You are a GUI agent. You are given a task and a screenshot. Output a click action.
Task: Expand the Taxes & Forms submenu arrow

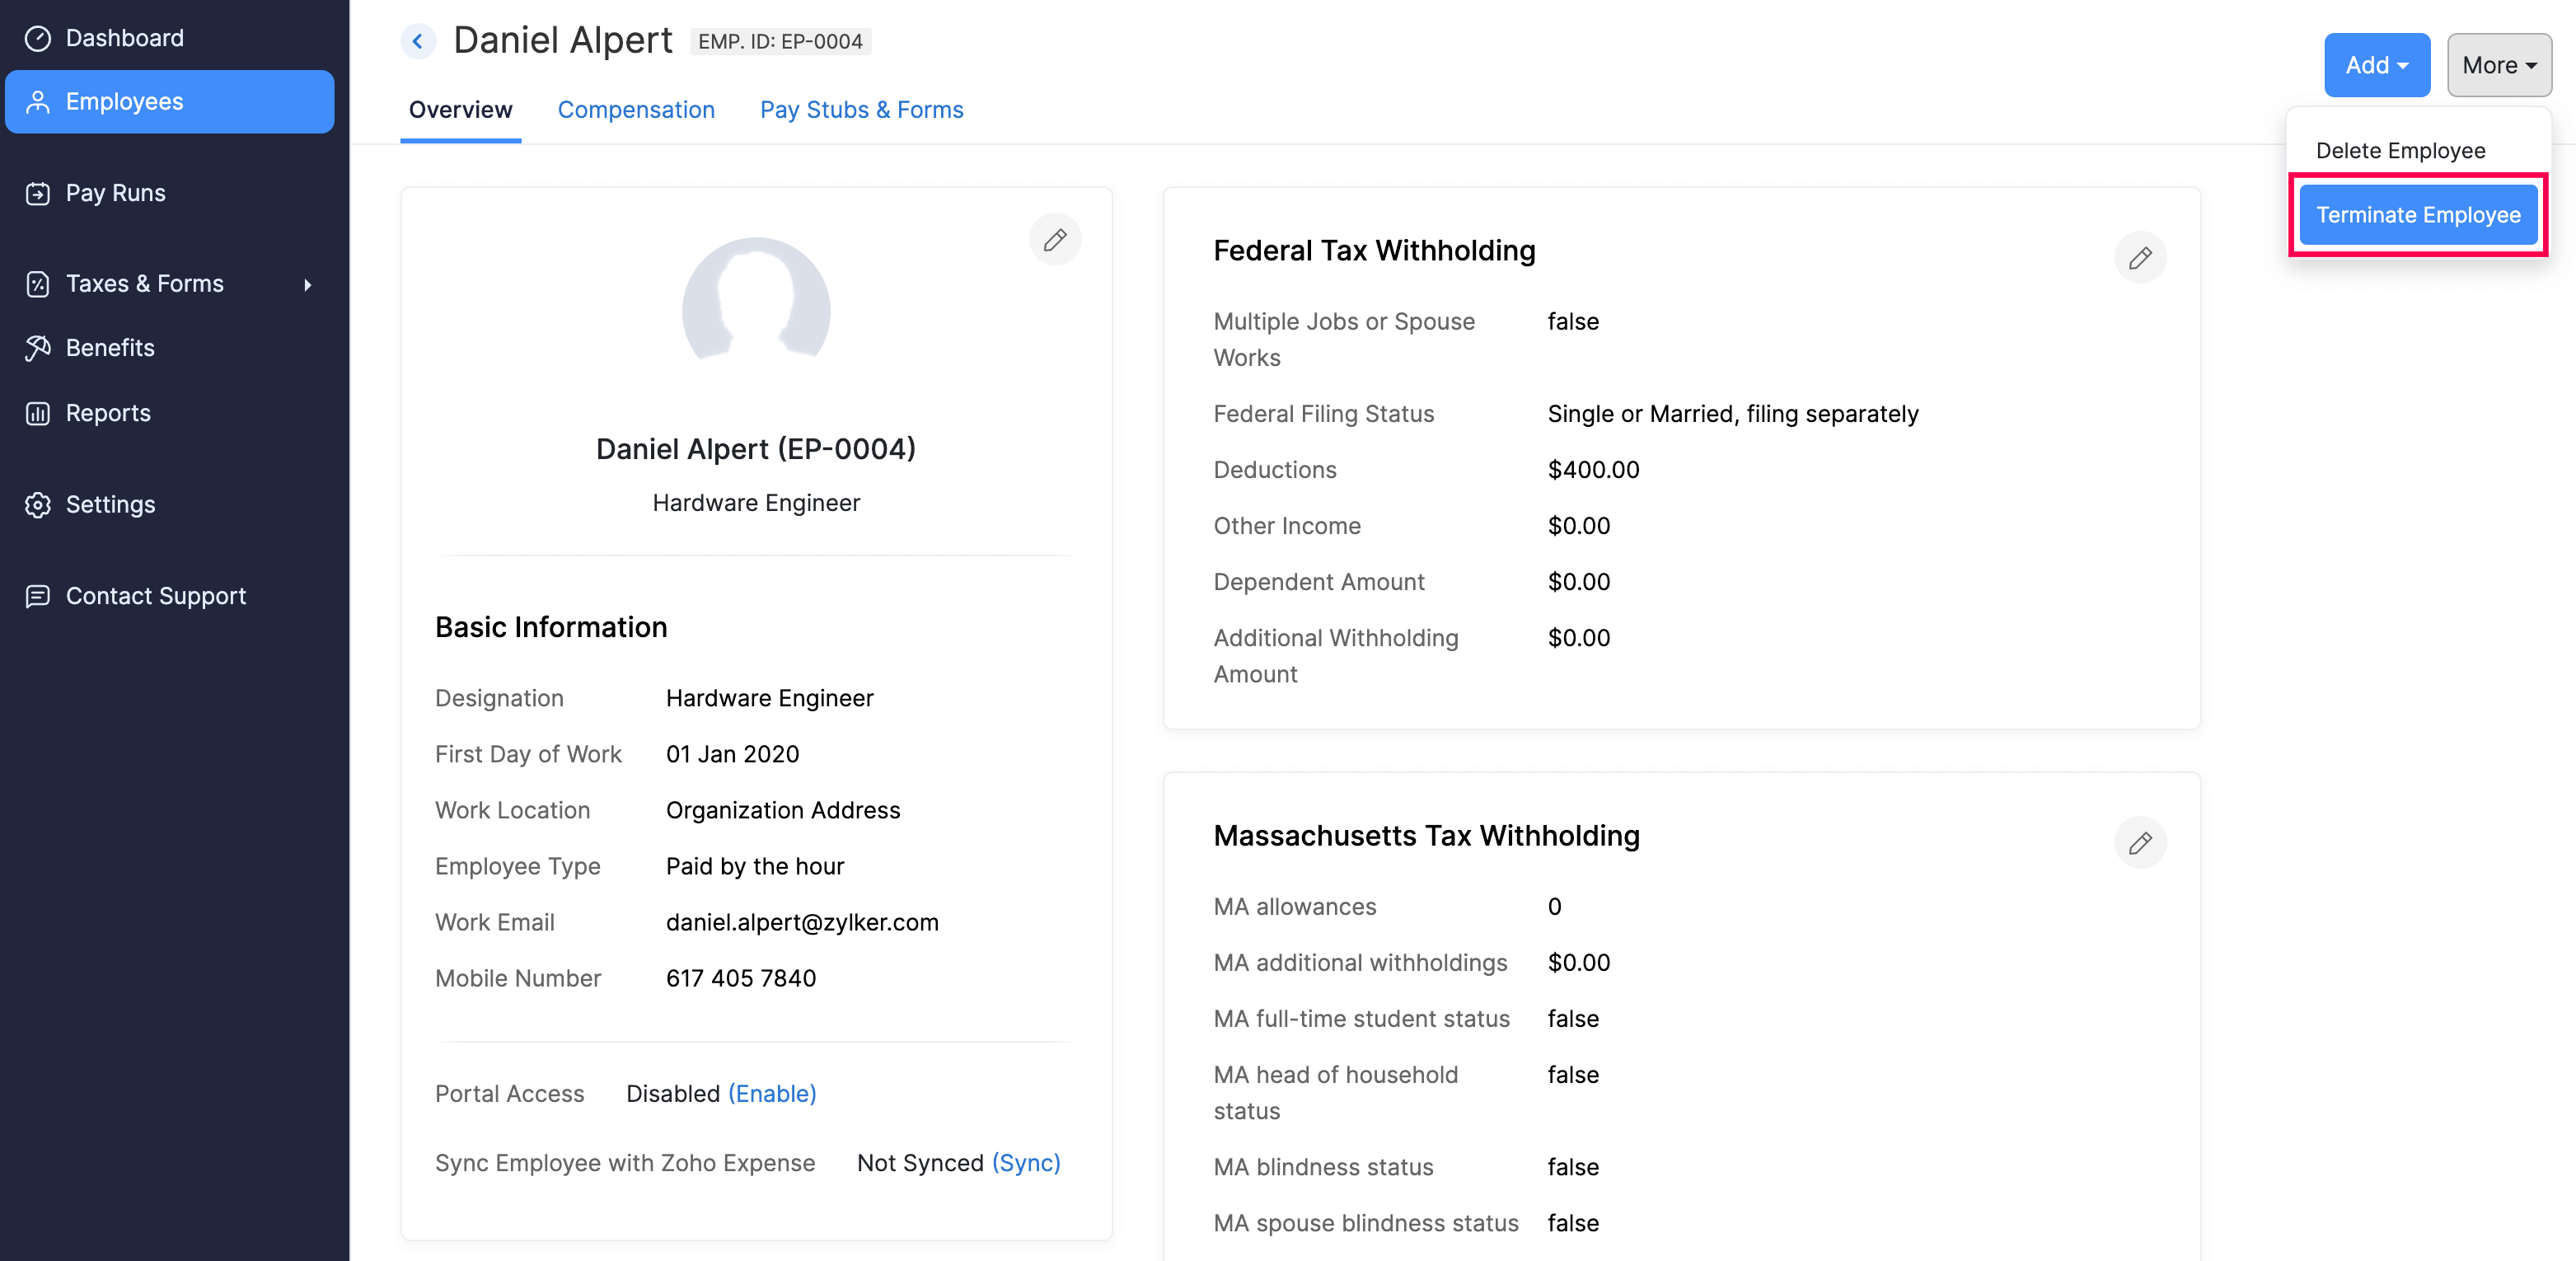pos(307,285)
